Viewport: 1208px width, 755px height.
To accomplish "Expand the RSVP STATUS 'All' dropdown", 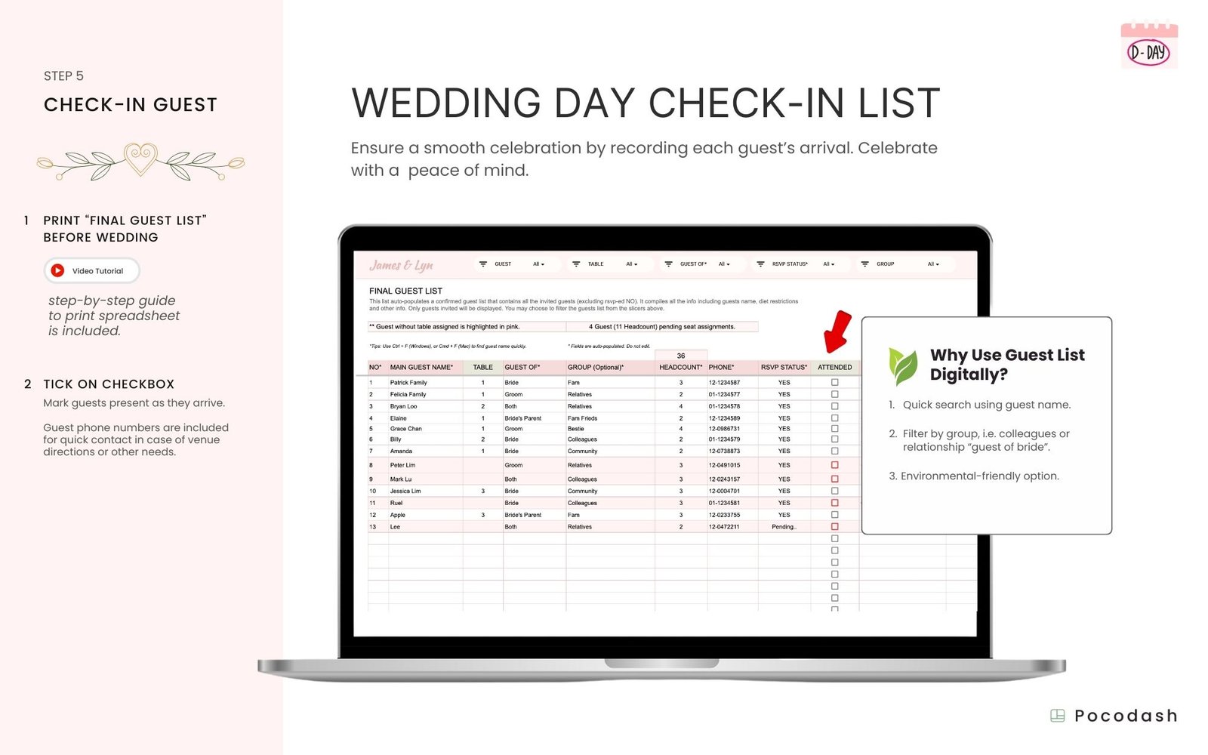I will point(828,264).
